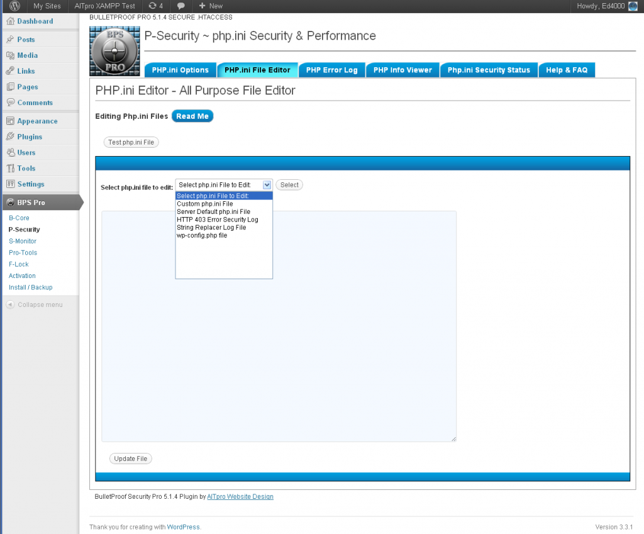The width and height of the screenshot is (644, 534).
Task: Open Appearance via its sidebar icon
Action: pyautogui.click(x=9, y=120)
